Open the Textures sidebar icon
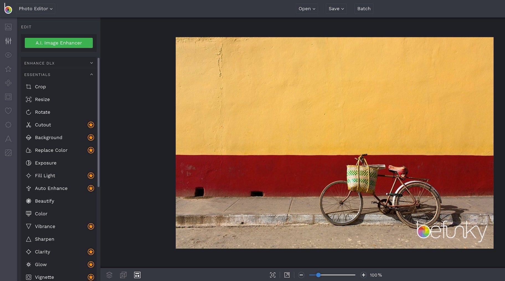This screenshot has height=281, width=505. tap(8, 153)
